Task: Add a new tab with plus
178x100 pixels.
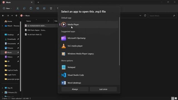Action: (38, 2)
